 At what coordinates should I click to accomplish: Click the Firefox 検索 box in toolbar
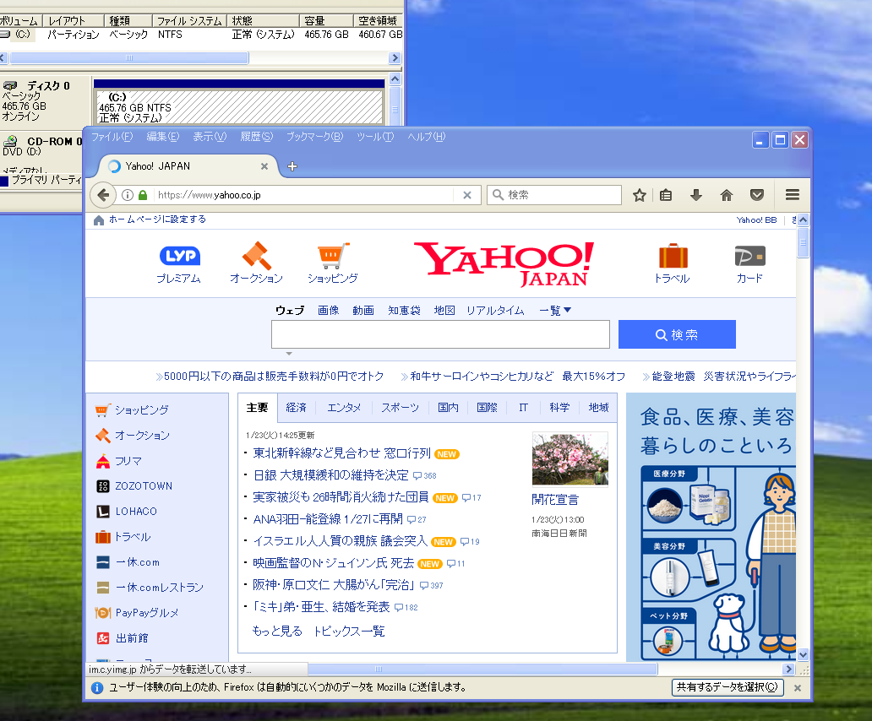[554, 195]
